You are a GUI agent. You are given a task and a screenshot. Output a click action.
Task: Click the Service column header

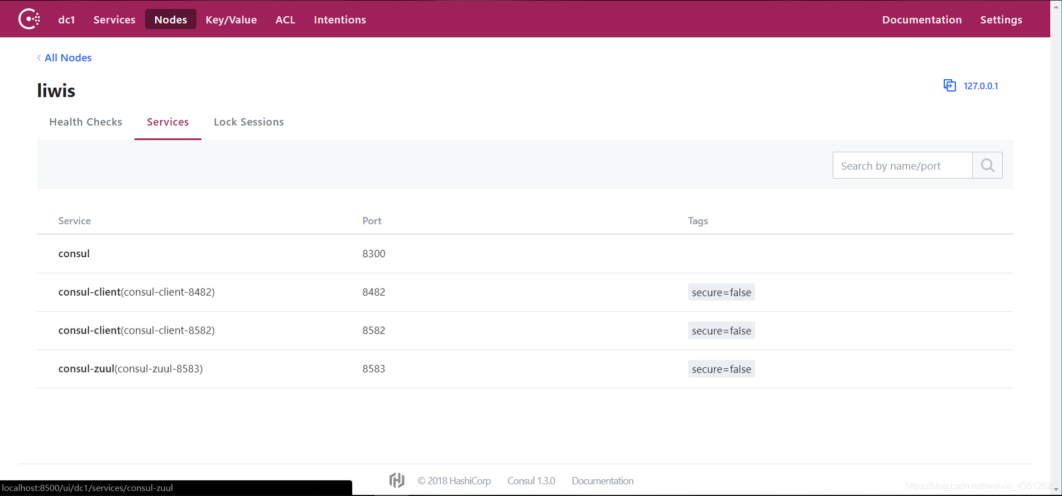pyautogui.click(x=74, y=221)
